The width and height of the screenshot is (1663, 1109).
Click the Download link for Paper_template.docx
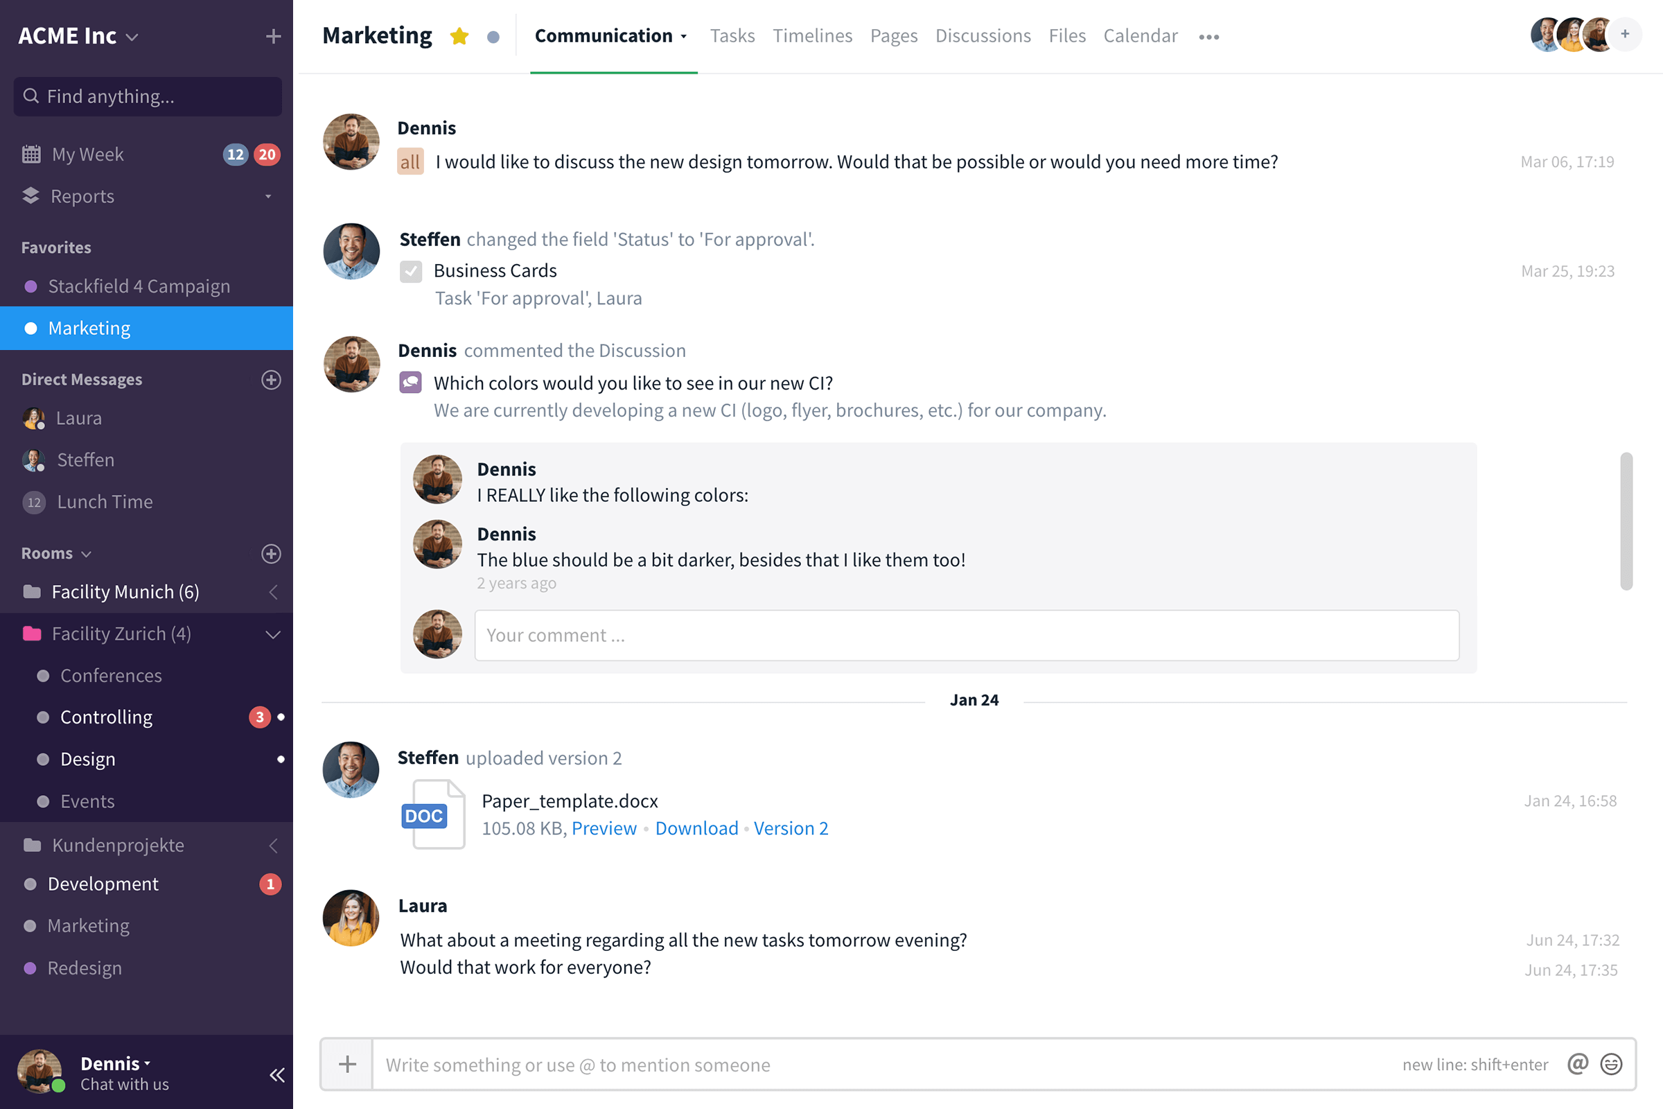click(x=696, y=828)
